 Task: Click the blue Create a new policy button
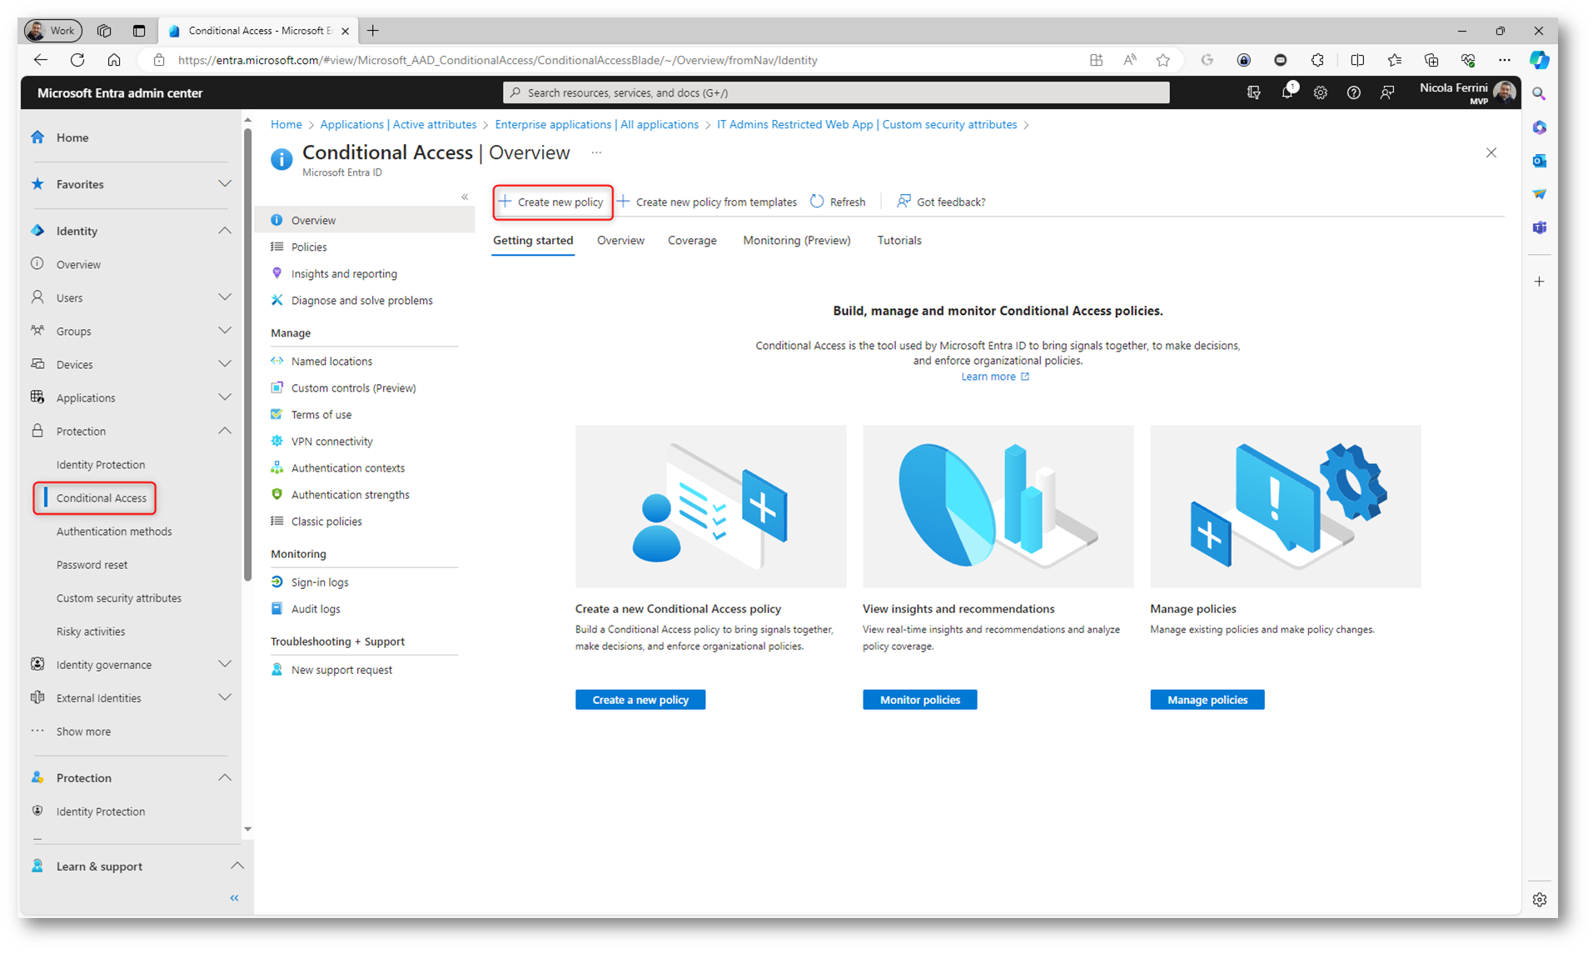pyautogui.click(x=640, y=700)
